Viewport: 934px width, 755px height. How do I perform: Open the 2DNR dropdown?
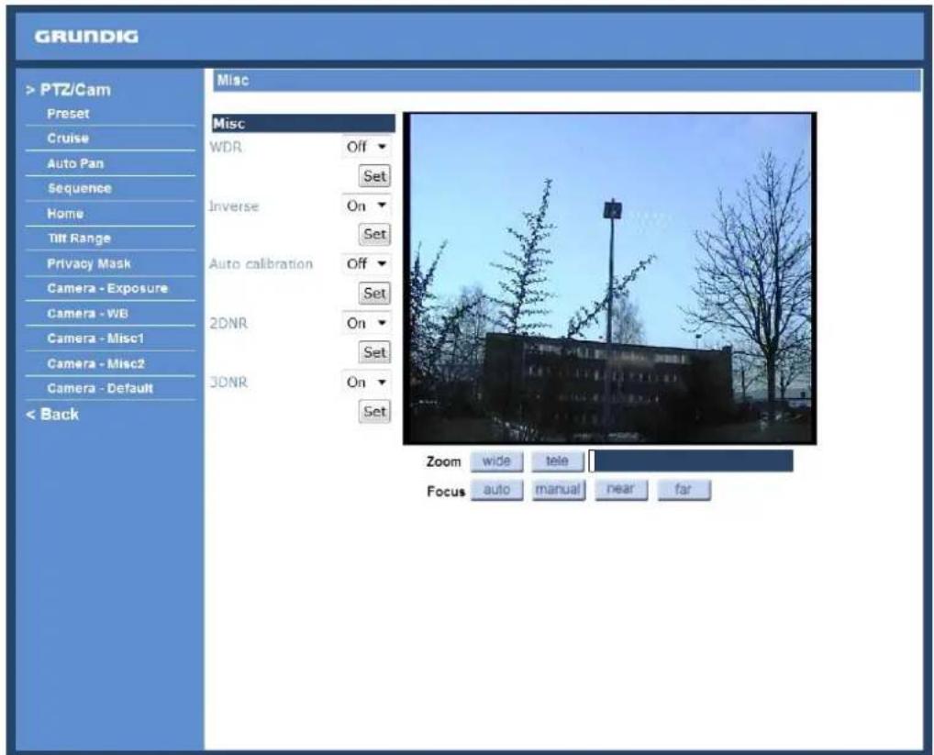[x=366, y=323]
